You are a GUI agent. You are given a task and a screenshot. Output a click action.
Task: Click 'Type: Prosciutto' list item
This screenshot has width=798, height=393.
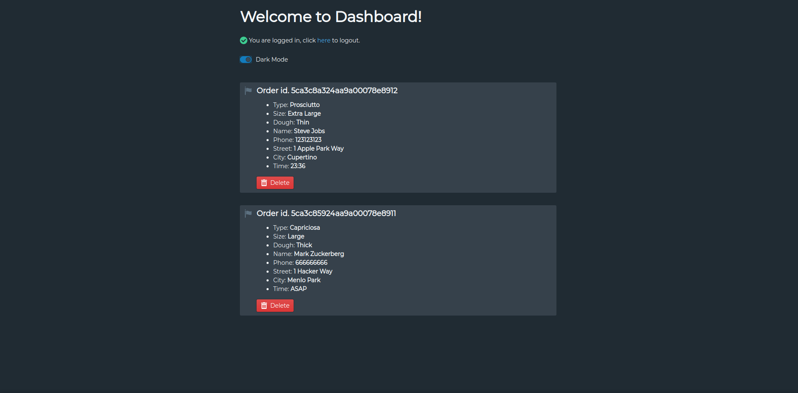297,105
